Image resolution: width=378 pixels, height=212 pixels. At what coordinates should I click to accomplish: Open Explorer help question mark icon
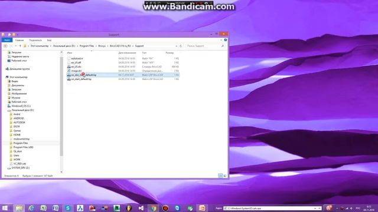click(226, 40)
